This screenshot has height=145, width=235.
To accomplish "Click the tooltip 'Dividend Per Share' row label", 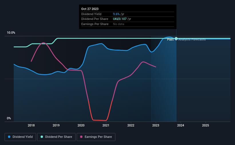I will (95, 19).
